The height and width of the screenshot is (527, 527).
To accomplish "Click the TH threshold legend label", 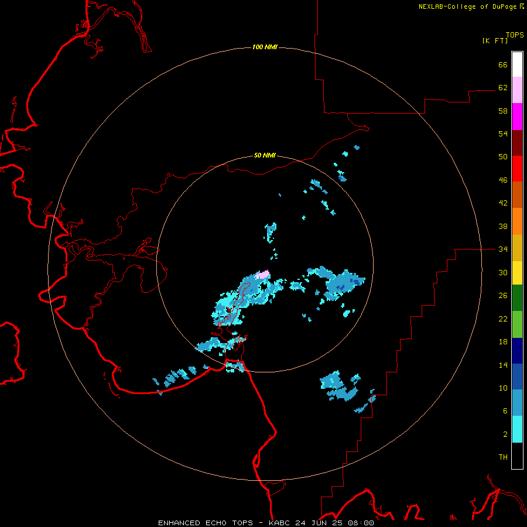I will point(503,457).
